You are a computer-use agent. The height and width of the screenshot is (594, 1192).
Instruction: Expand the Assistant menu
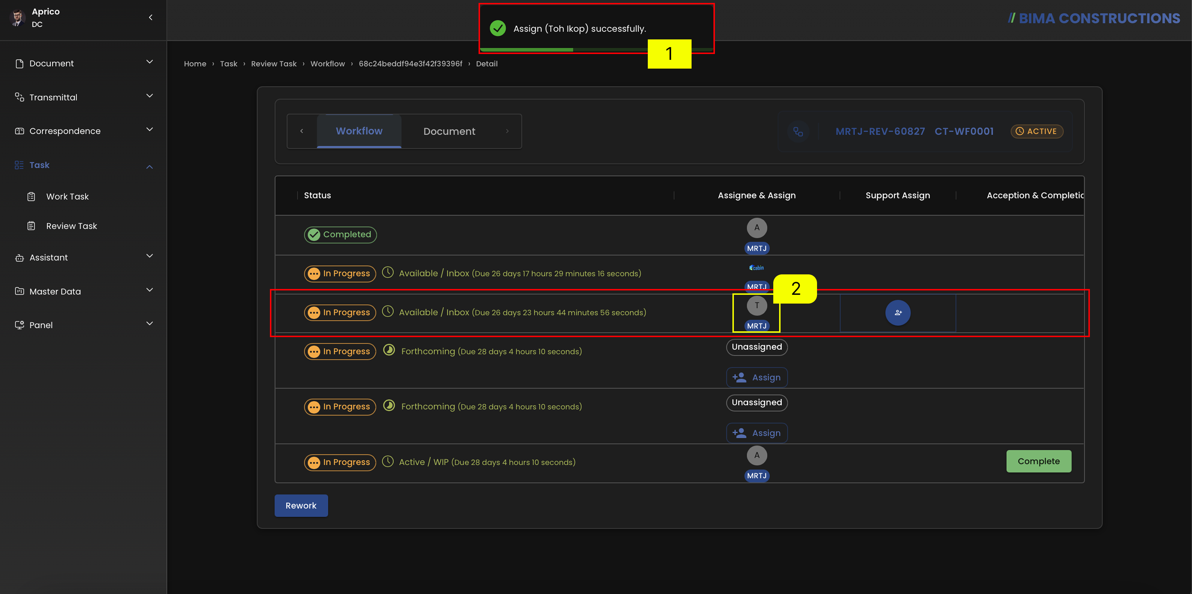150,256
